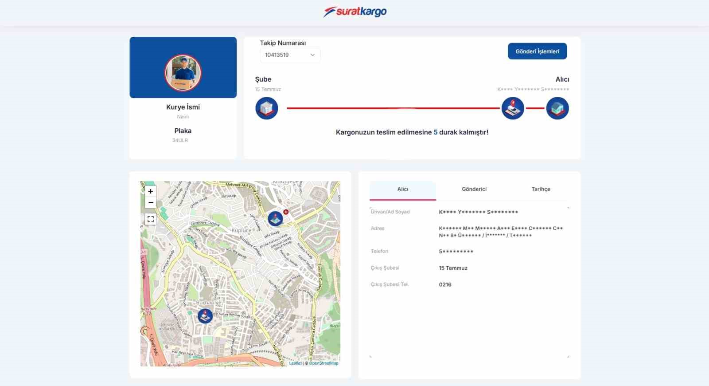709x386 pixels.
Task: Click the map marker near Küplüce
Action: point(275,219)
